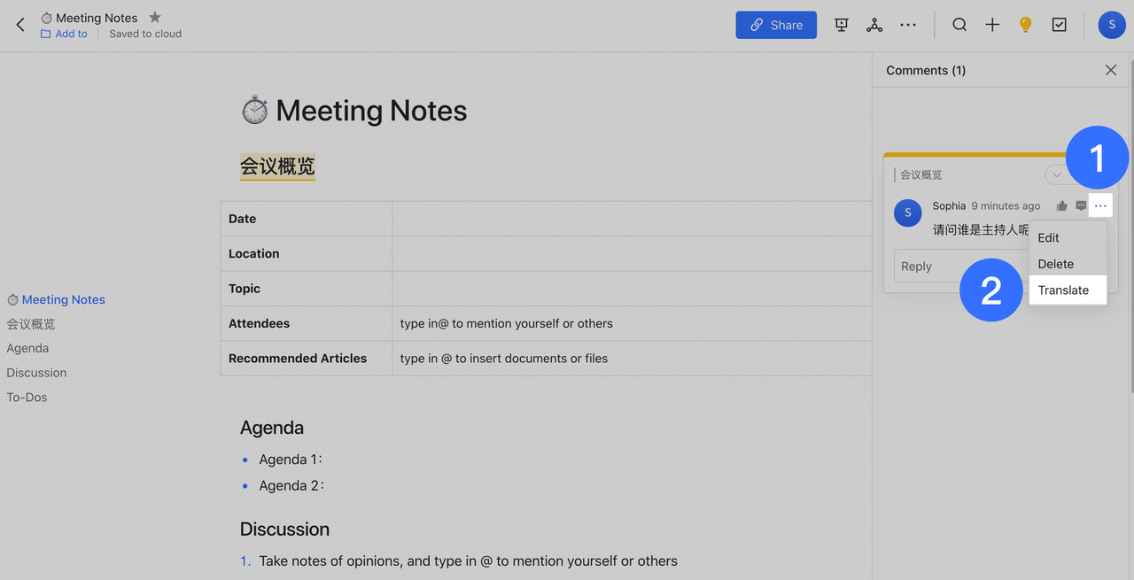Click the Attendees mention placeholder cell
Viewport: 1134px width, 580px height.
click(x=632, y=323)
